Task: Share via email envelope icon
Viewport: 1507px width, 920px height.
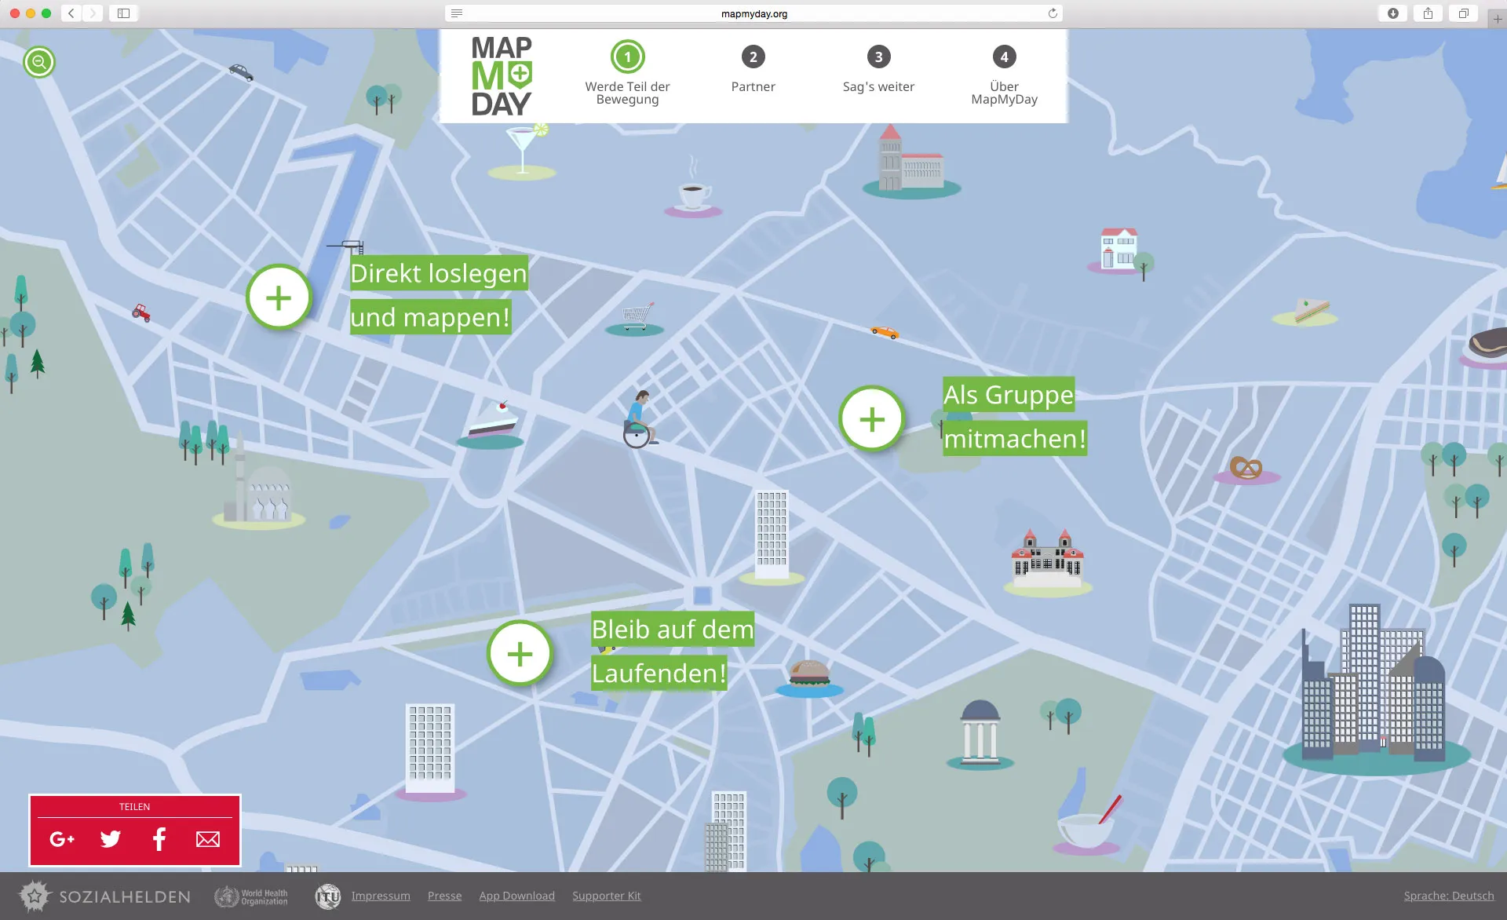Action: [x=208, y=839]
